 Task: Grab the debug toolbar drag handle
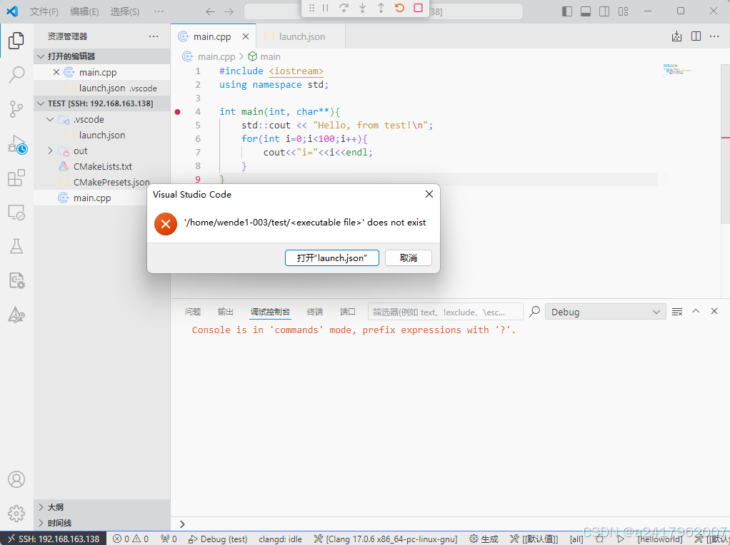point(311,8)
